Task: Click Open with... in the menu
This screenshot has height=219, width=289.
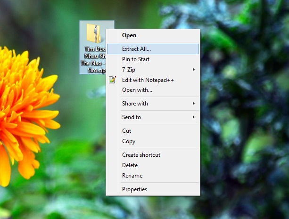Action: pyautogui.click(x=137, y=90)
